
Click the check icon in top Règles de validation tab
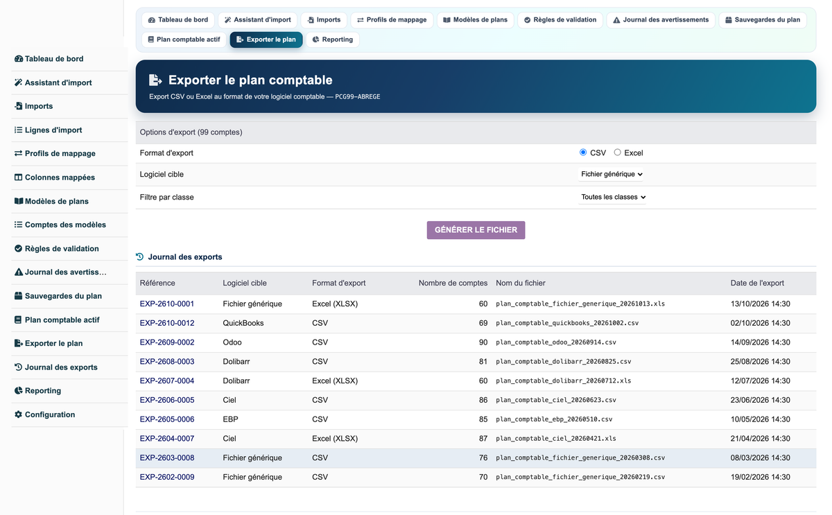(x=528, y=20)
